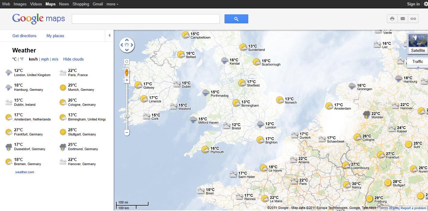The width and height of the screenshot is (428, 211).
Task: Open weather.com link
Action: [x=25, y=172]
